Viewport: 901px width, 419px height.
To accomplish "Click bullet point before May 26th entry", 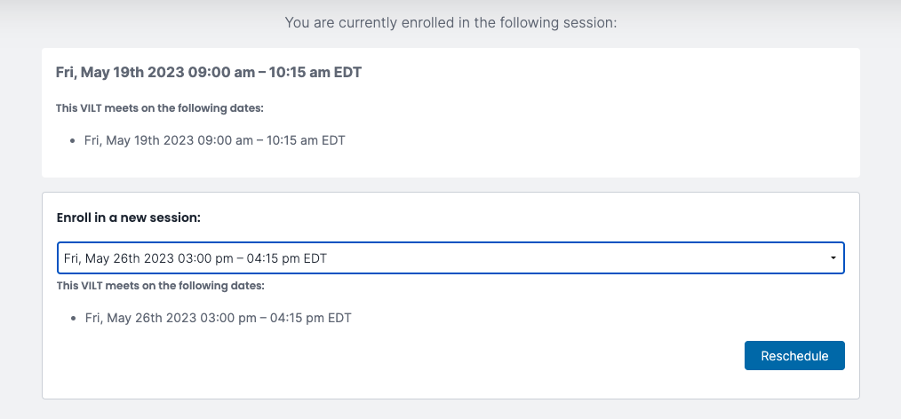I will pos(73,318).
